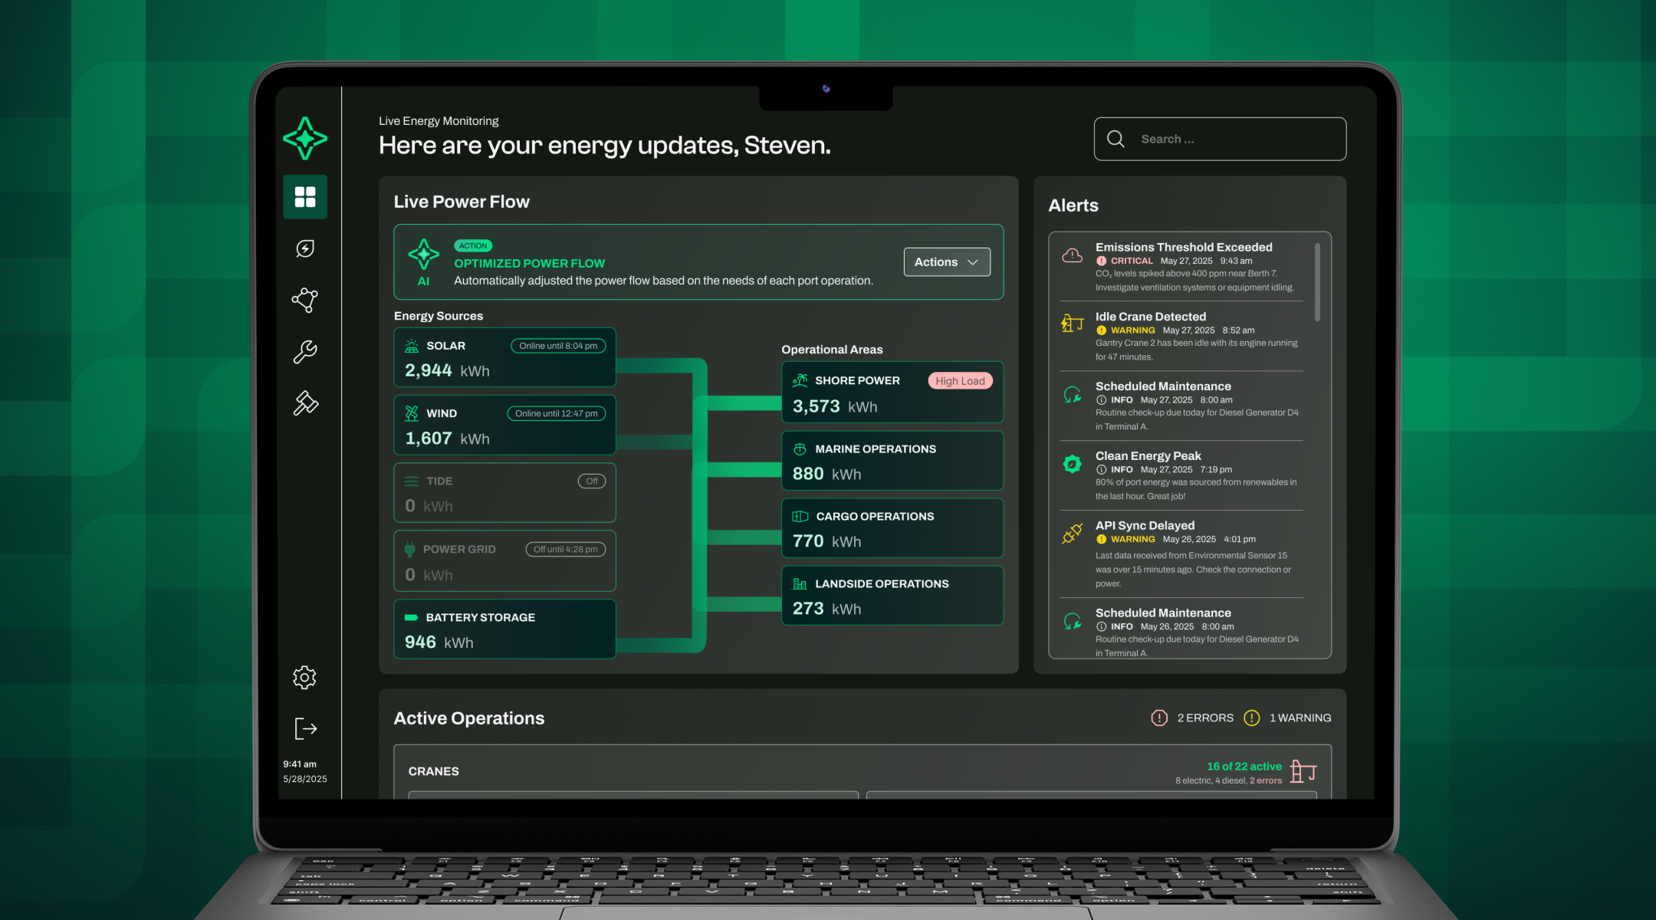Click the green star logo
Viewport: 1656px width, 920px height.
(x=305, y=139)
